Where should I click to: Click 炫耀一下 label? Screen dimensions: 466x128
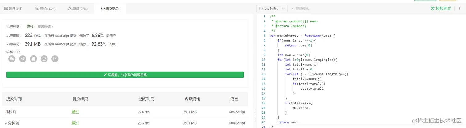pos(13,52)
